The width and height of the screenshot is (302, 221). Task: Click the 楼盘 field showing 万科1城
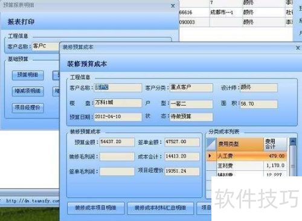tap(118, 103)
